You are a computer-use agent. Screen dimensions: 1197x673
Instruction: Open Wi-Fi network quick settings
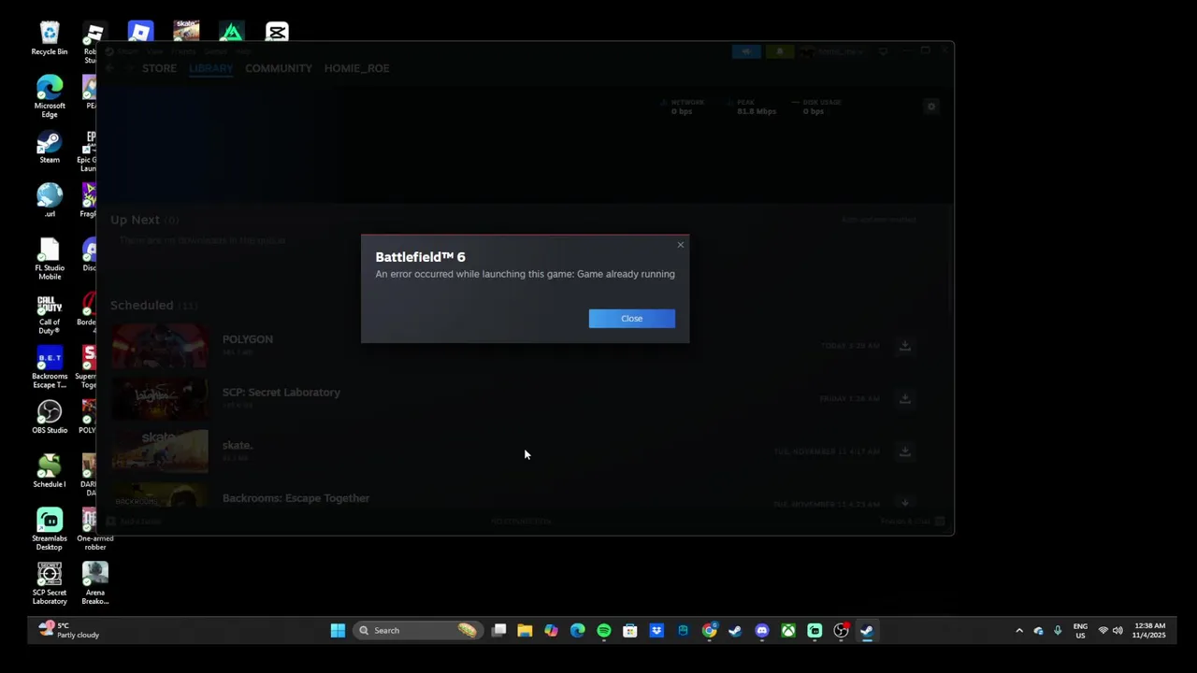click(1103, 631)
